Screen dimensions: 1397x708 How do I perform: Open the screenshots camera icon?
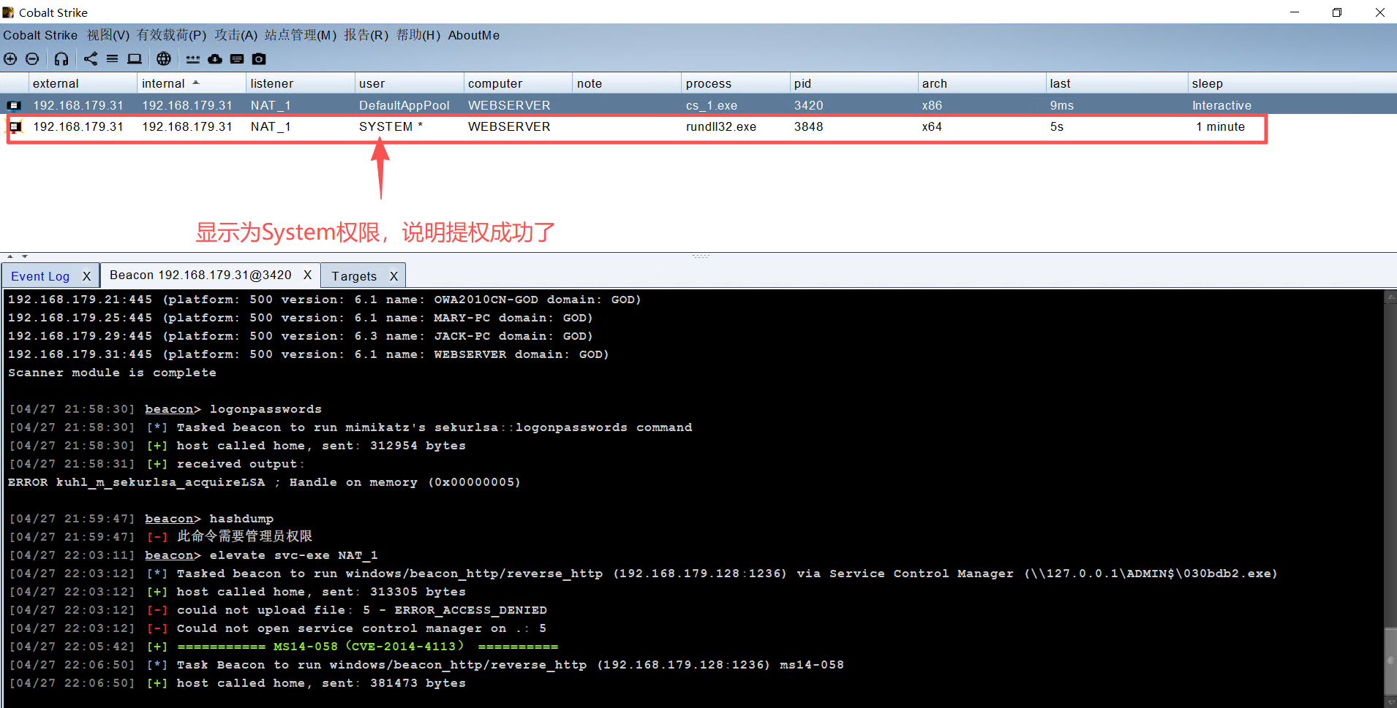(x=259, y=59)
